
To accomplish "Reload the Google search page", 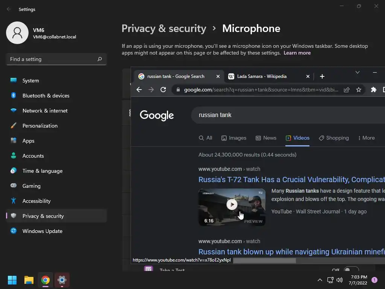I will point(163,90).
